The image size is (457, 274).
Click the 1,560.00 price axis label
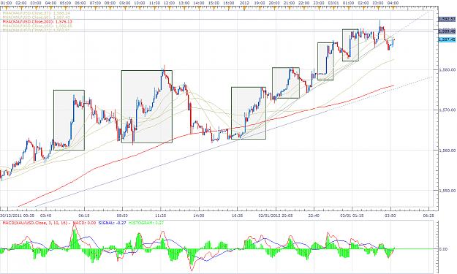[x=447, y=151]
